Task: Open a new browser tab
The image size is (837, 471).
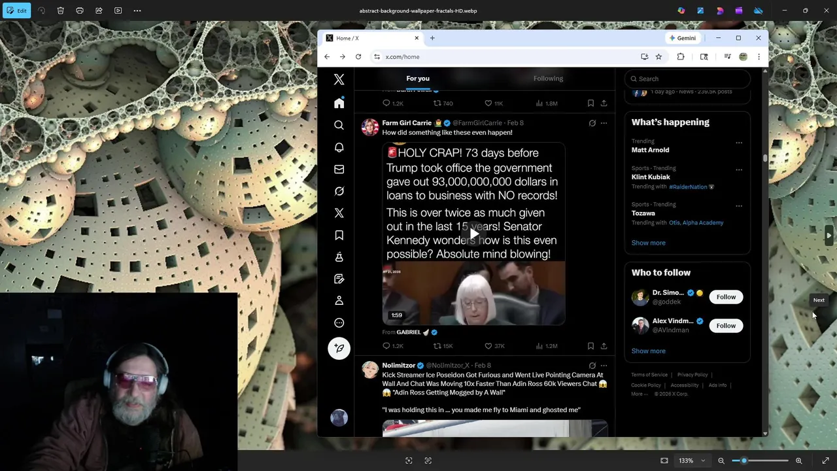Action: pyautogui.click(x=432, y=38)
